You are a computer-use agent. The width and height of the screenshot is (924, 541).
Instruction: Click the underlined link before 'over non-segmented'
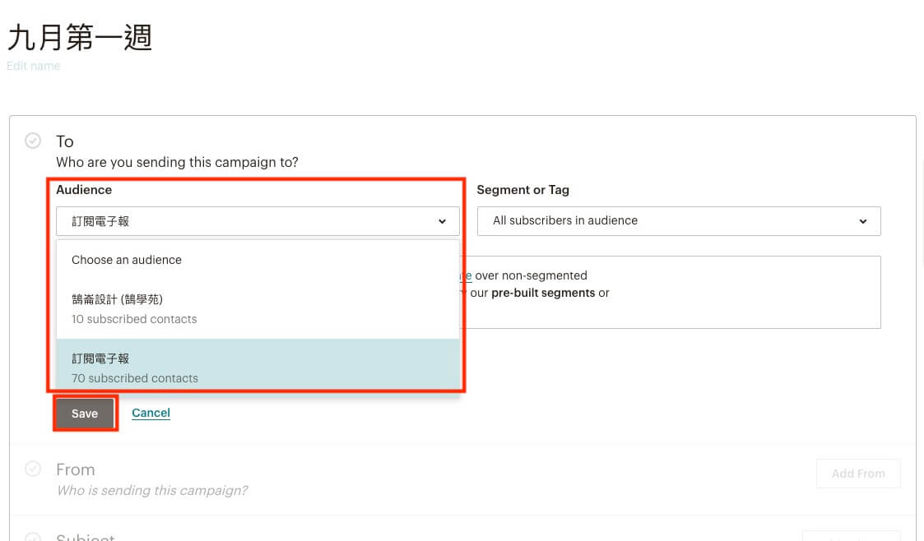[466, 276]
